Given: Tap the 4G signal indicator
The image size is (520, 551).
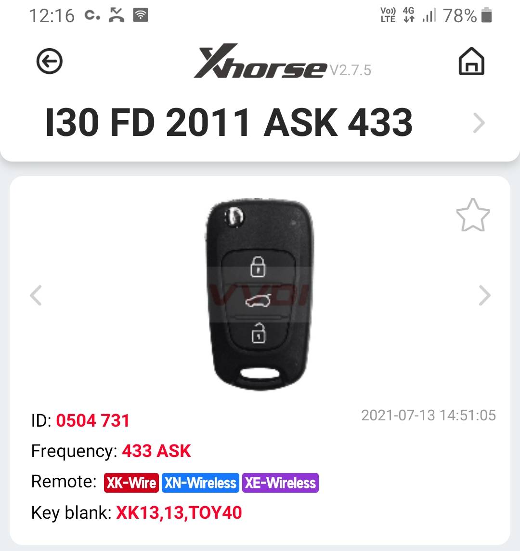Looking at the screenshot, I should 409,15.
